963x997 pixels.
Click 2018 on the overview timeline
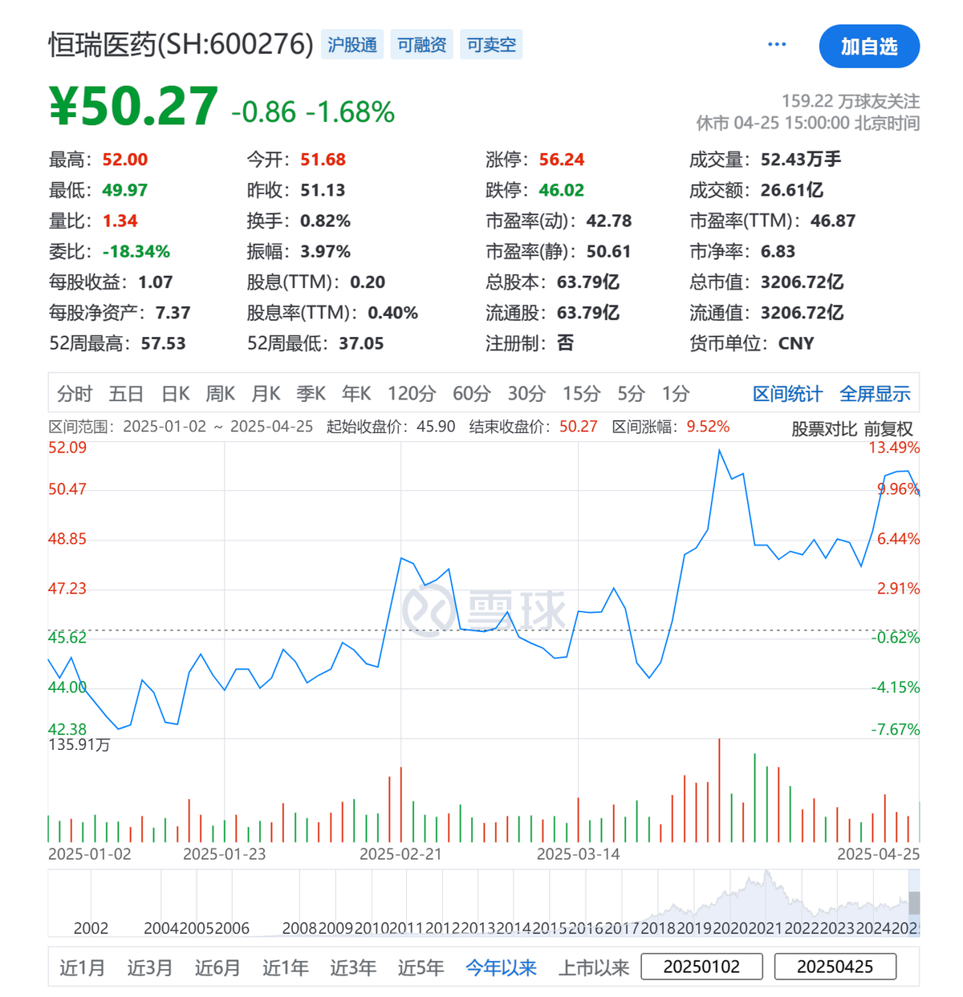(x=658, y=928)
